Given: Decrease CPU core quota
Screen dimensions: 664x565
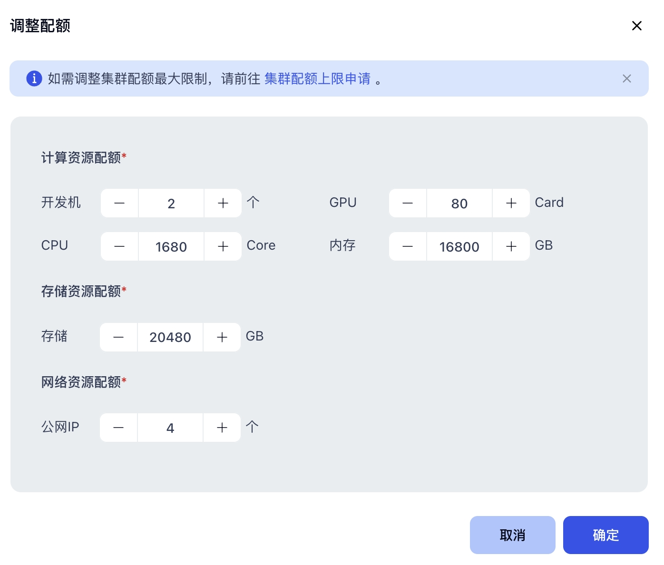Looking at the screenshot, I should coord(119,246).
